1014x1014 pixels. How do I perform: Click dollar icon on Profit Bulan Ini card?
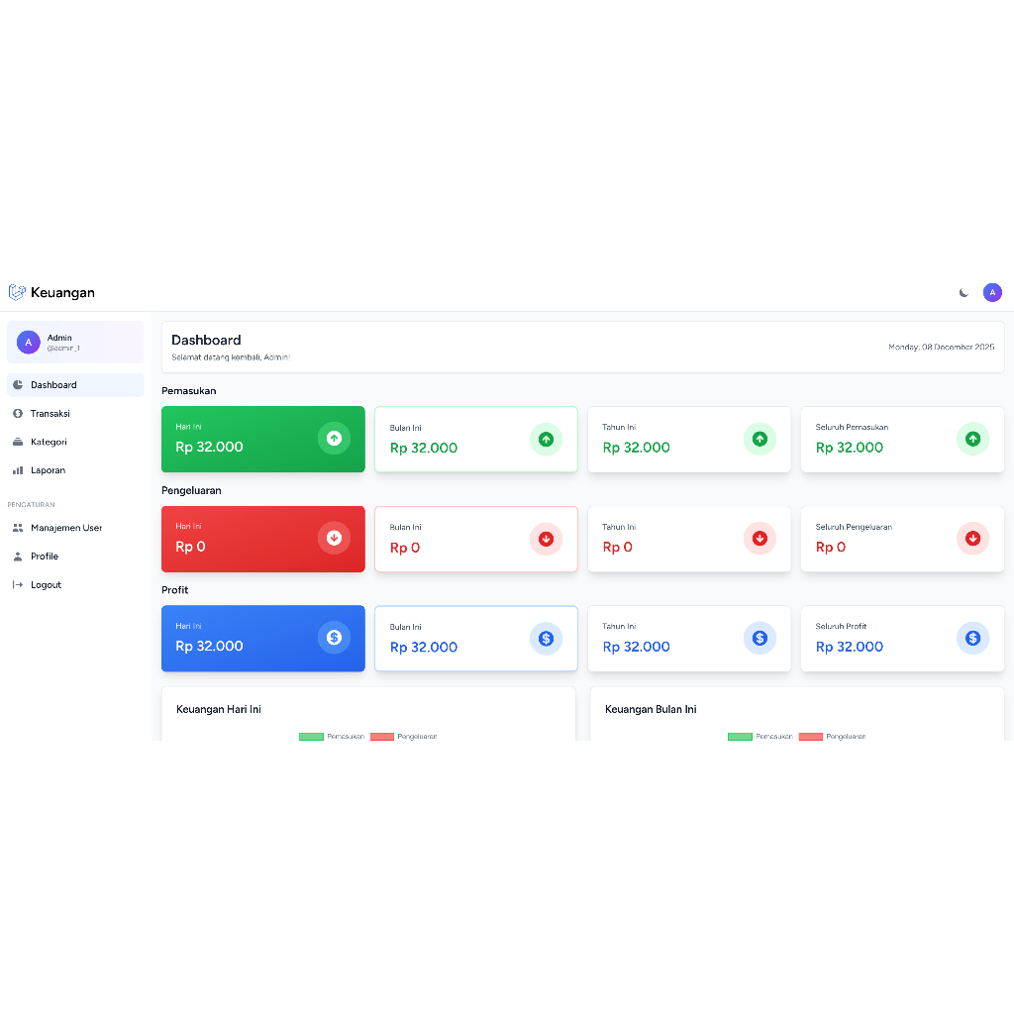(546, 639)
